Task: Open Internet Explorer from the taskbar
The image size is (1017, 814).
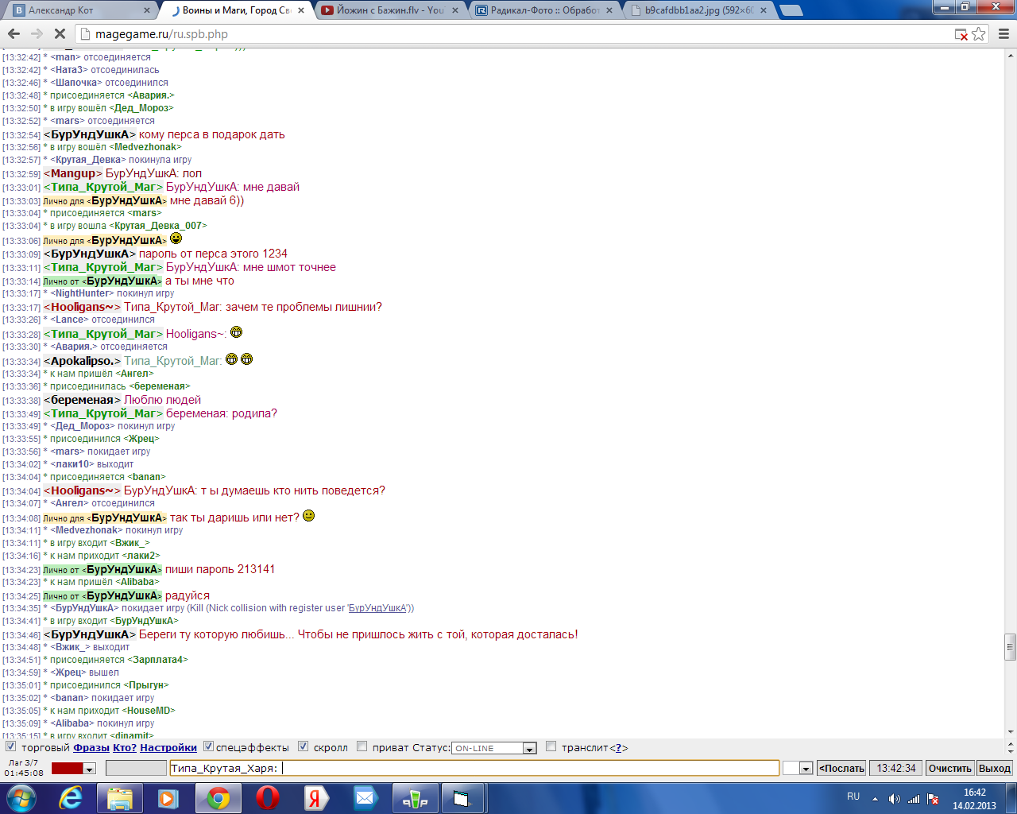Action: pos(71,798)
